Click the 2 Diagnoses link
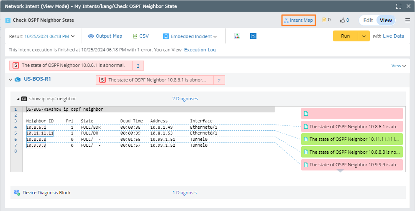Viewport: 415px width, 211px height. click(185, 99)
